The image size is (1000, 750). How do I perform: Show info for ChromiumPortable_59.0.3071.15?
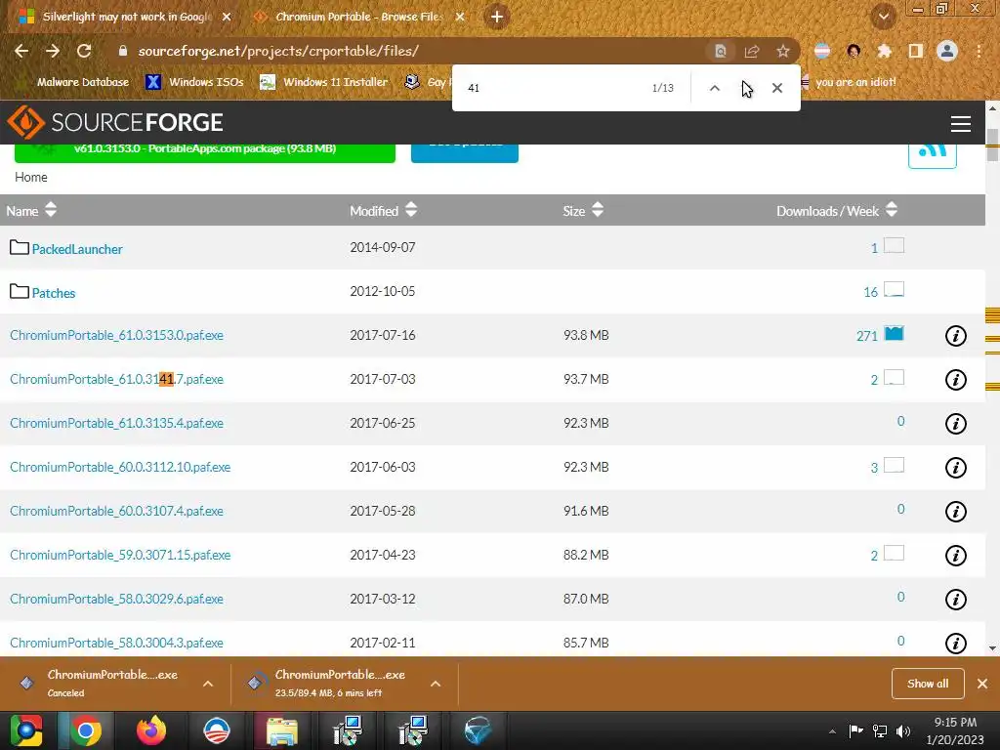pyautogui.click(x=955, y=556)
